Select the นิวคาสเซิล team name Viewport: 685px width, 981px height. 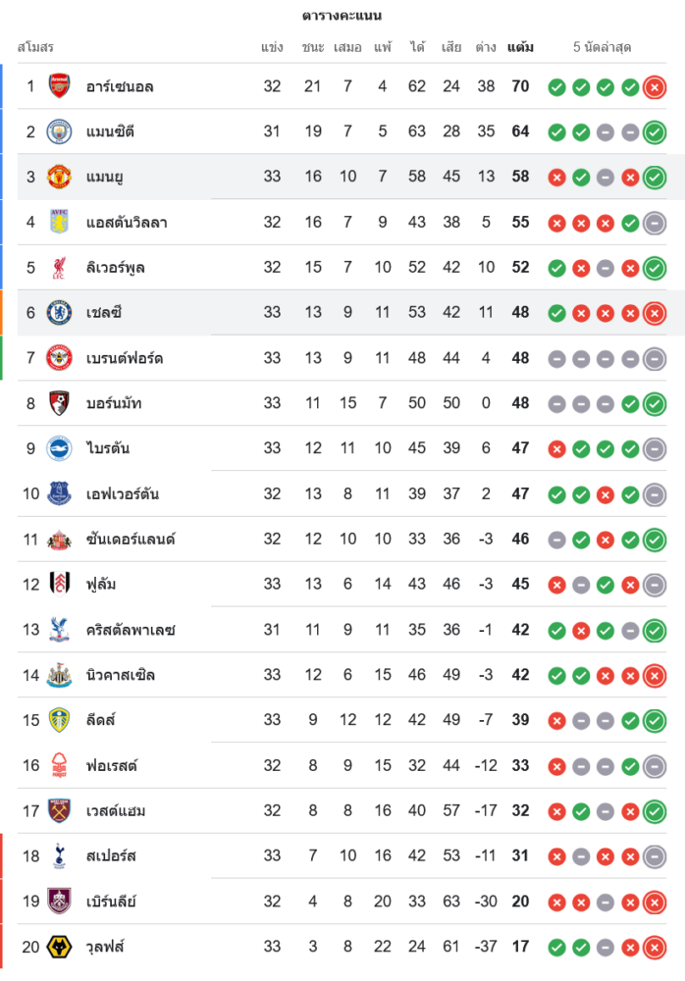click(x=120, y=675)
